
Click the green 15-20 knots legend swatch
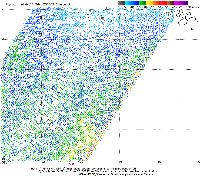coord(142,3)
